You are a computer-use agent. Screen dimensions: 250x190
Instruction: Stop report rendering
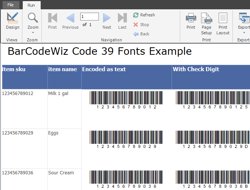click(141, 25)
